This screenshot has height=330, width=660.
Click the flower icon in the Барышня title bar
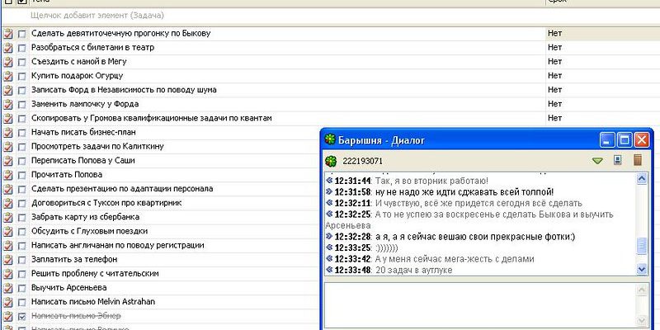click(330, 140)
